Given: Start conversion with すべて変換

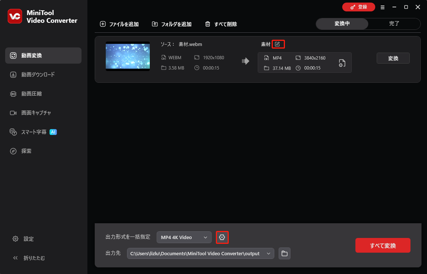Looking at the screenshot, I should tap(383, 245).
